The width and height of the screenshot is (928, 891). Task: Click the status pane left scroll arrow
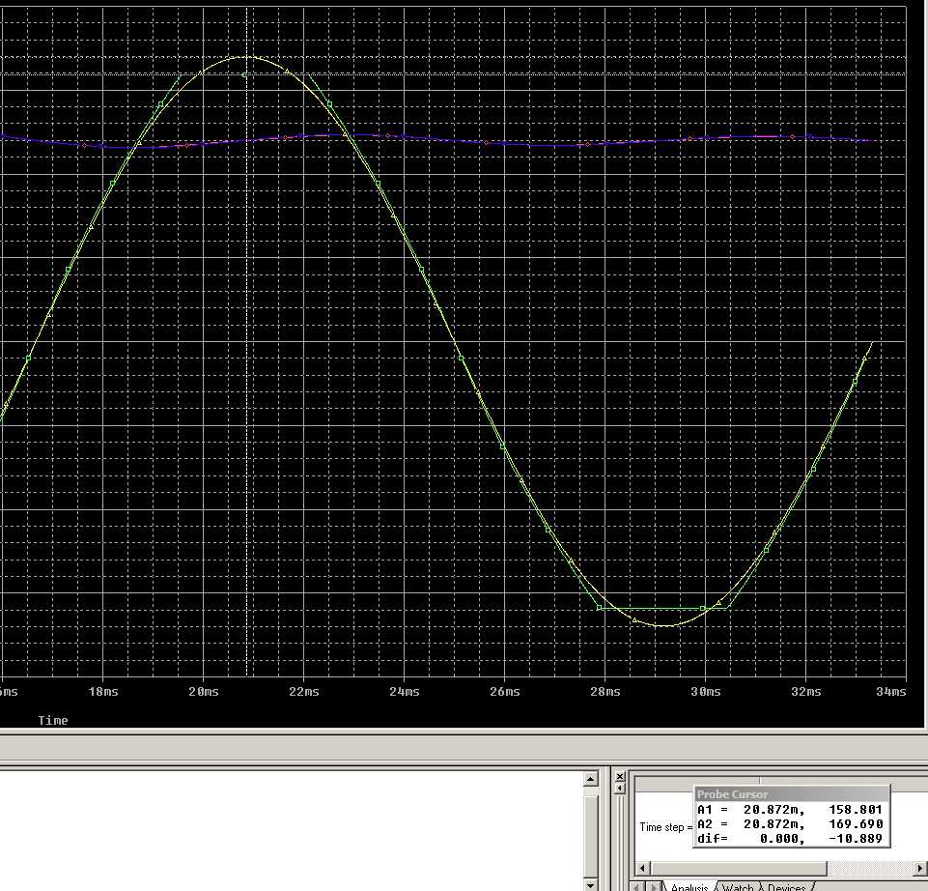point(643,869)
